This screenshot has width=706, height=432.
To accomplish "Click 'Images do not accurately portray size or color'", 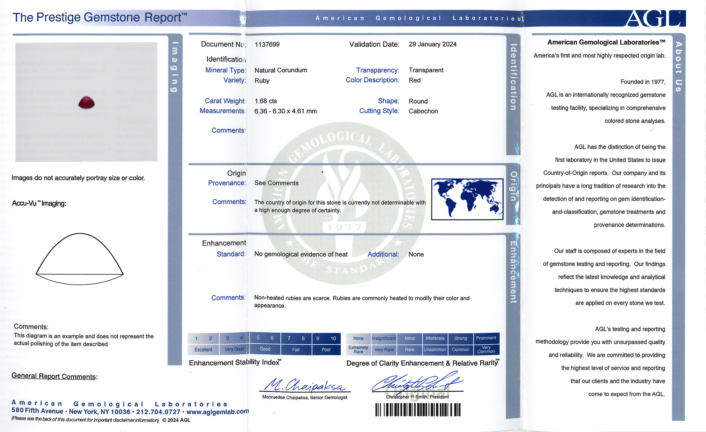I will pyautogui.click(x=78, y=178).
